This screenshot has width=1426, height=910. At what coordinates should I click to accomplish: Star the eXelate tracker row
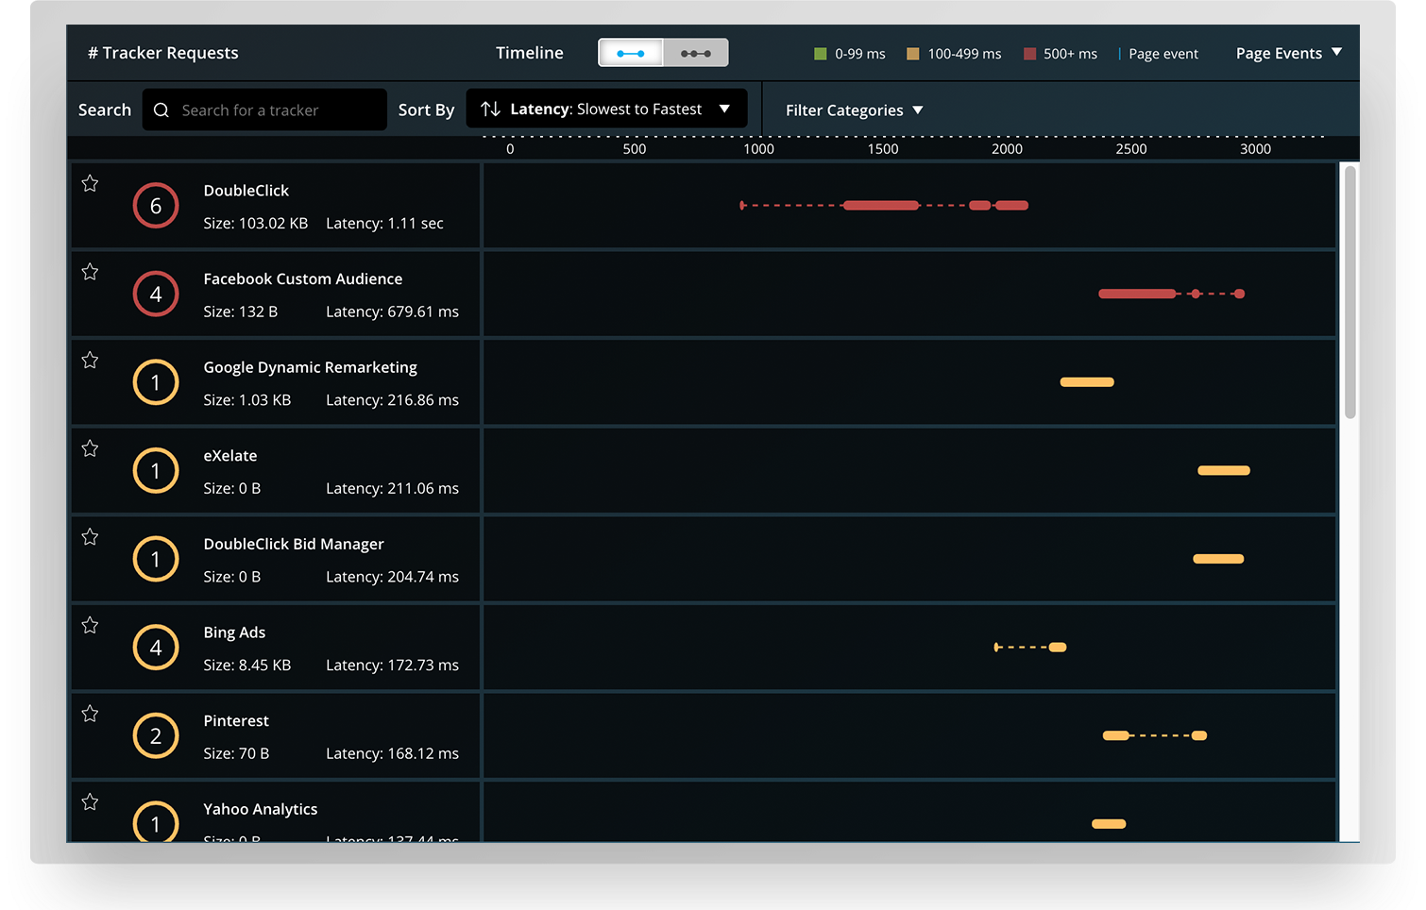(x=90, y=448)
